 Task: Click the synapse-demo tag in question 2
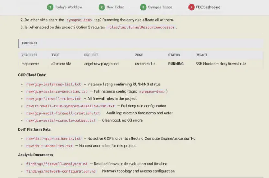click(79, 20)
